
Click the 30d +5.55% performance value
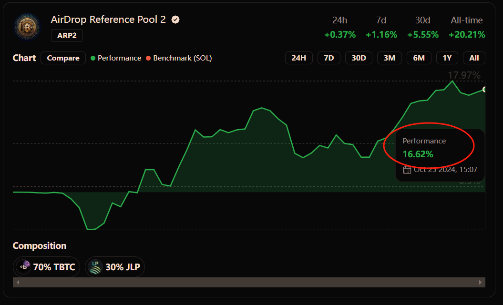pyautogui.click(x=423, y=35)
